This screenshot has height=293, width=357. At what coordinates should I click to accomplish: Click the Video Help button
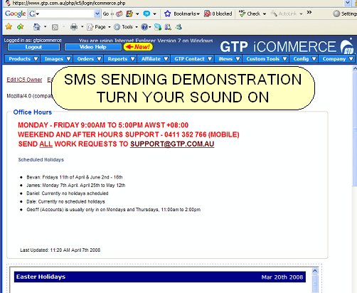coord(92,47)
